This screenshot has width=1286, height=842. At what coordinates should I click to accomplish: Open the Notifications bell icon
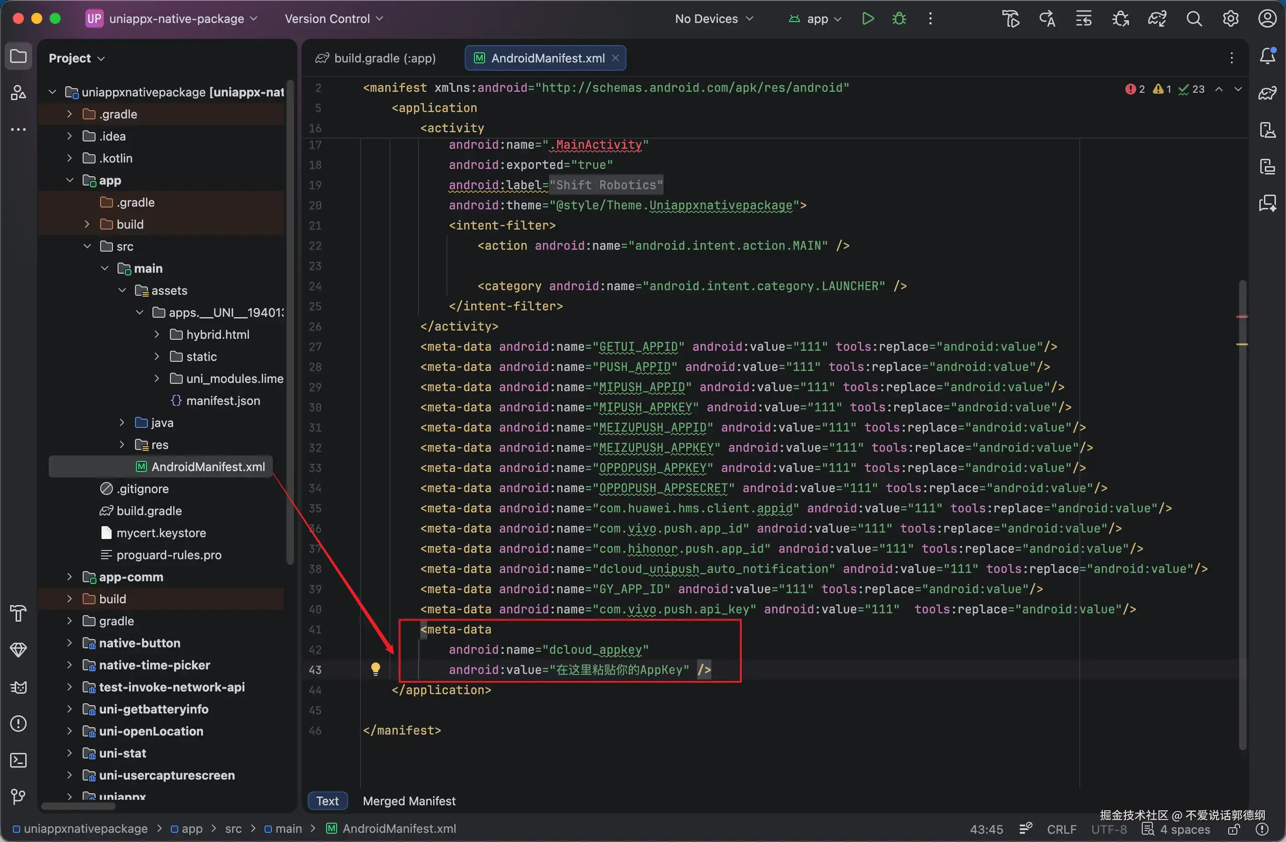tap(1267, 56)
